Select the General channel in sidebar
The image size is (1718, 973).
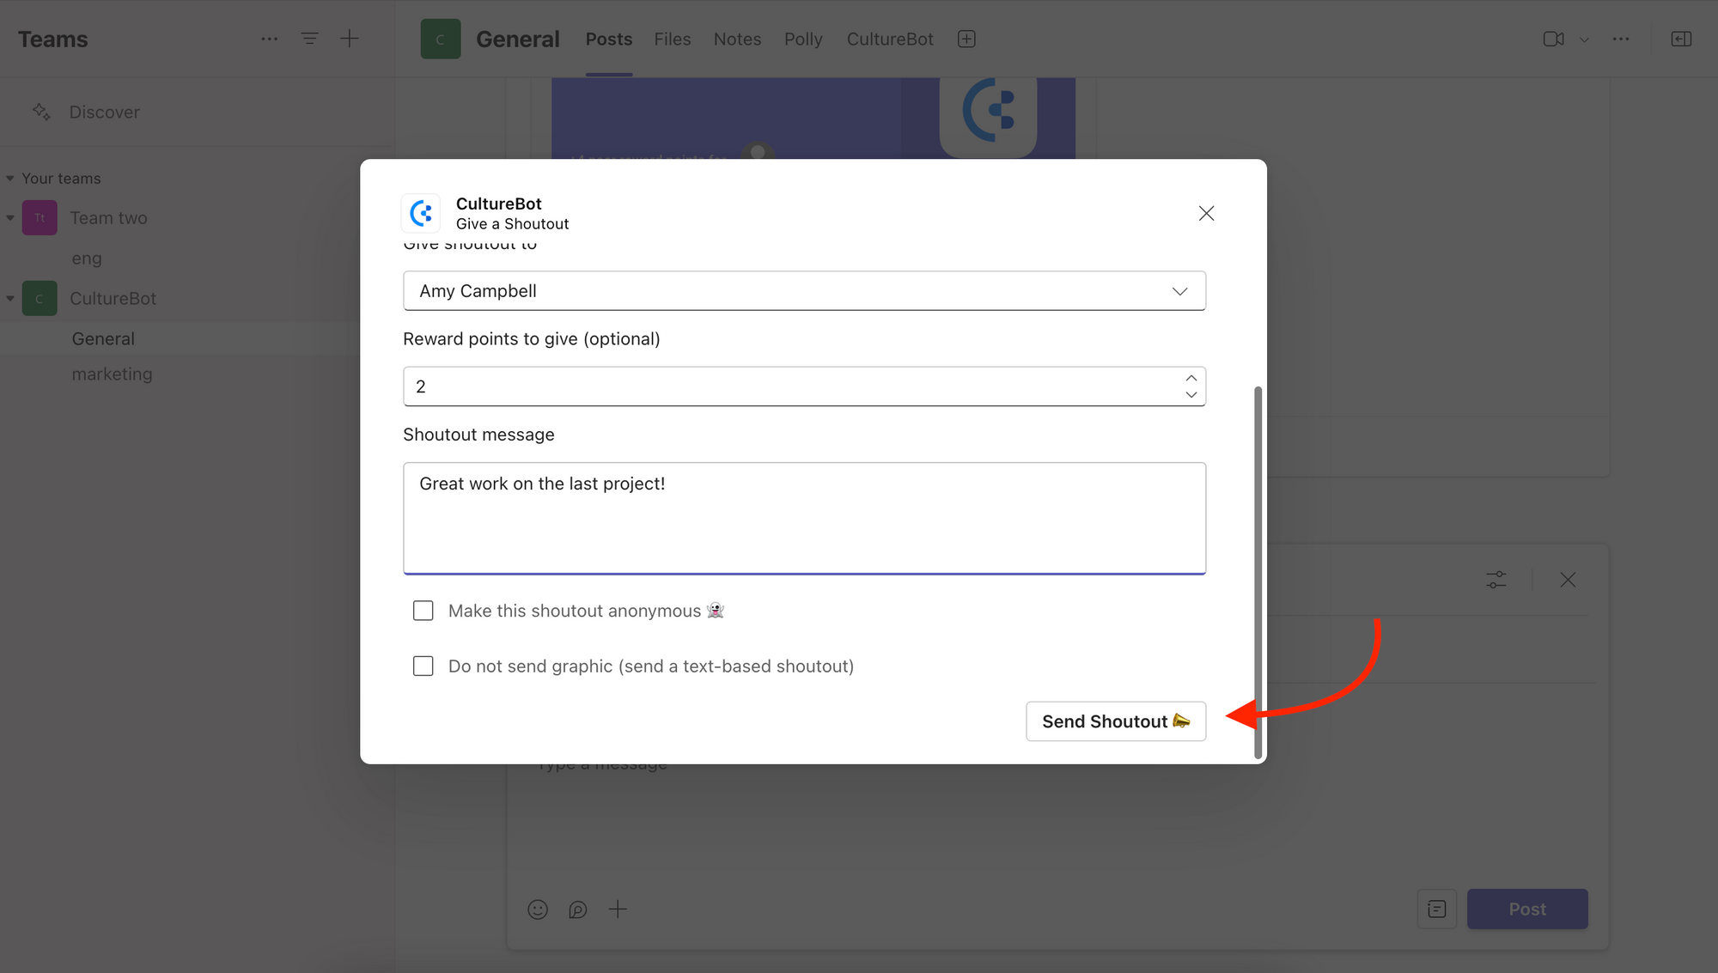tap(103, 339)
